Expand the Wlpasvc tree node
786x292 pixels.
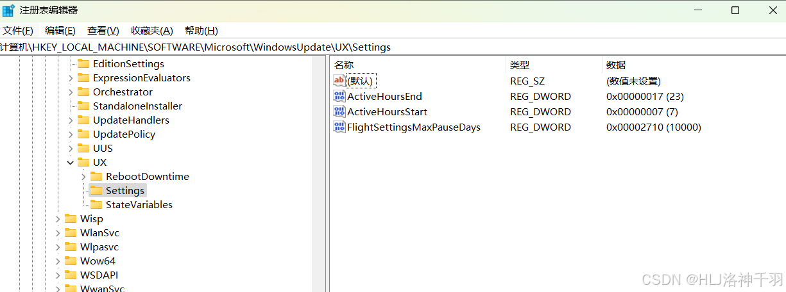pos(58,247)
